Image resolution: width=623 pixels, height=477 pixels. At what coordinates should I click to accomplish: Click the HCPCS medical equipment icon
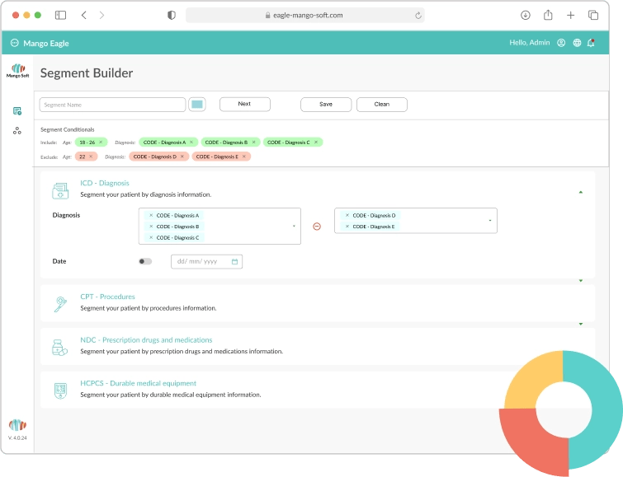(x=60, y=390)
